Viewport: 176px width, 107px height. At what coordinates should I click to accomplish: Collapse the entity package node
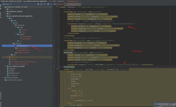(16, 27)
